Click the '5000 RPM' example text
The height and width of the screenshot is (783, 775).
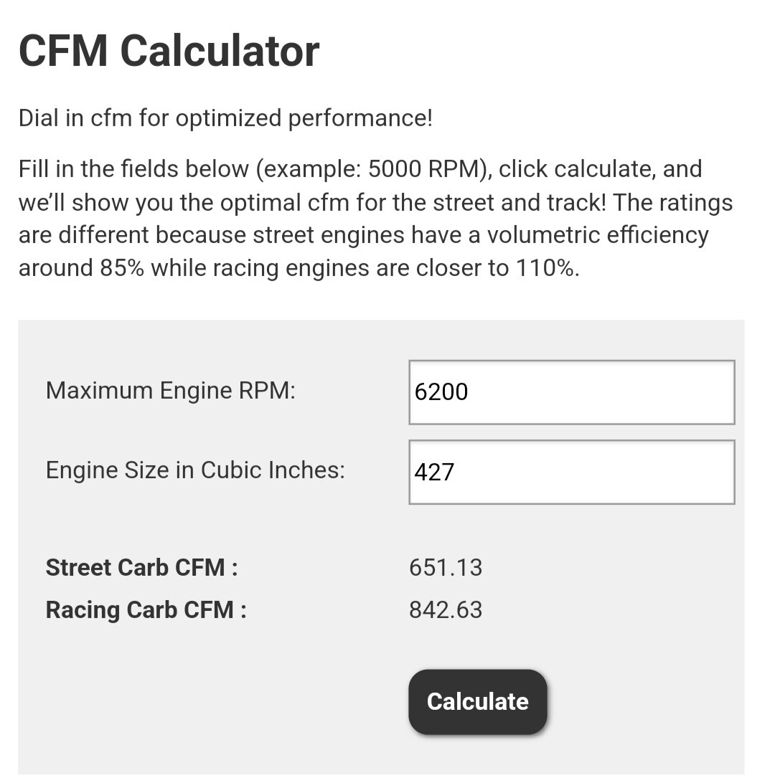(x=423, y=169)
